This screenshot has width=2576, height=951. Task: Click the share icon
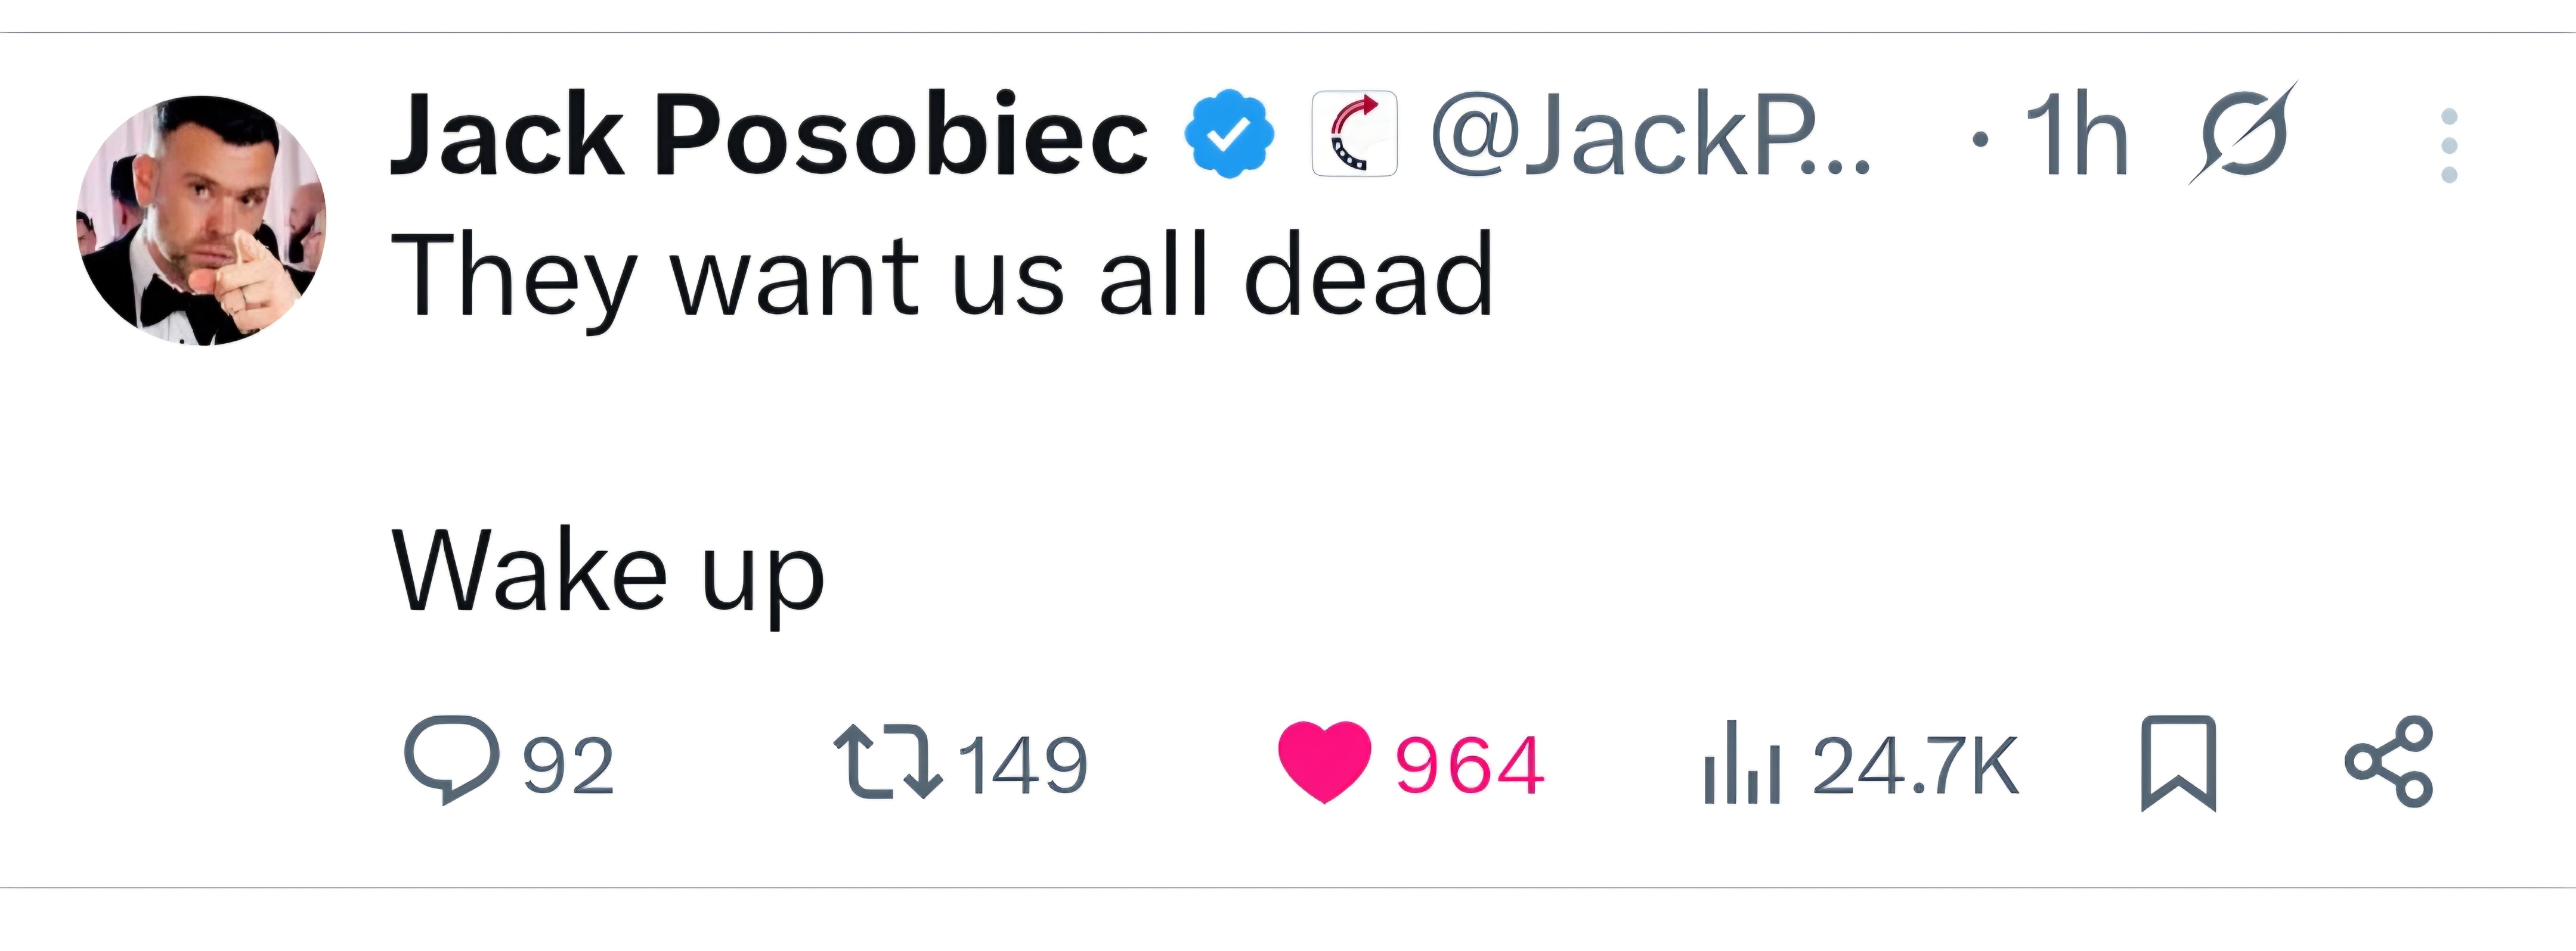(x=2389, y=762)
